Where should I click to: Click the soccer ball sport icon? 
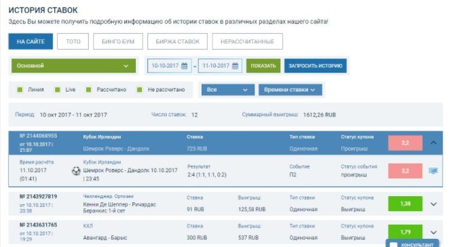(76, 171)
